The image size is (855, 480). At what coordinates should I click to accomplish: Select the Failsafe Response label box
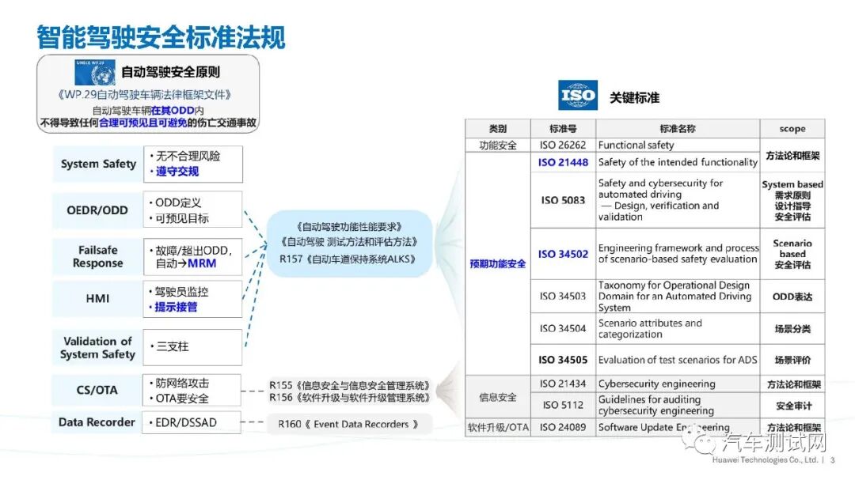[97, 257]
